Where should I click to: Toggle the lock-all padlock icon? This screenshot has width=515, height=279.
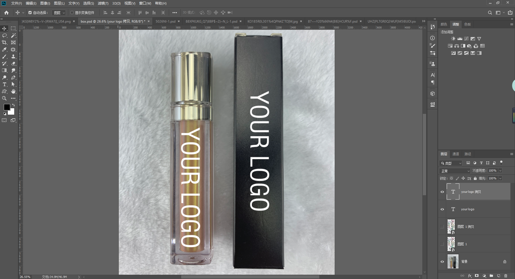[x=475, y=178]
